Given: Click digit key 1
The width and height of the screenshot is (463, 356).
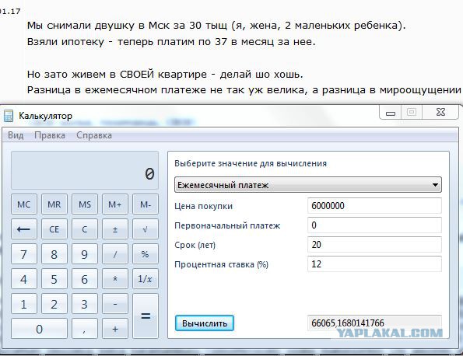Looking at the screenshot, I should [x=24, y=304].
